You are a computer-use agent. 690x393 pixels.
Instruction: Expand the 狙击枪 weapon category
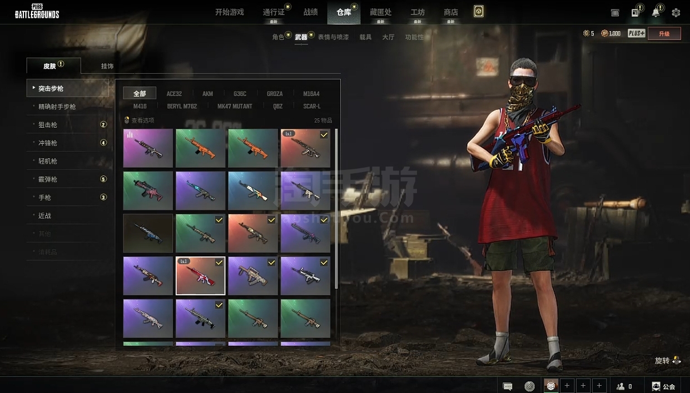[x=48, y=125]
